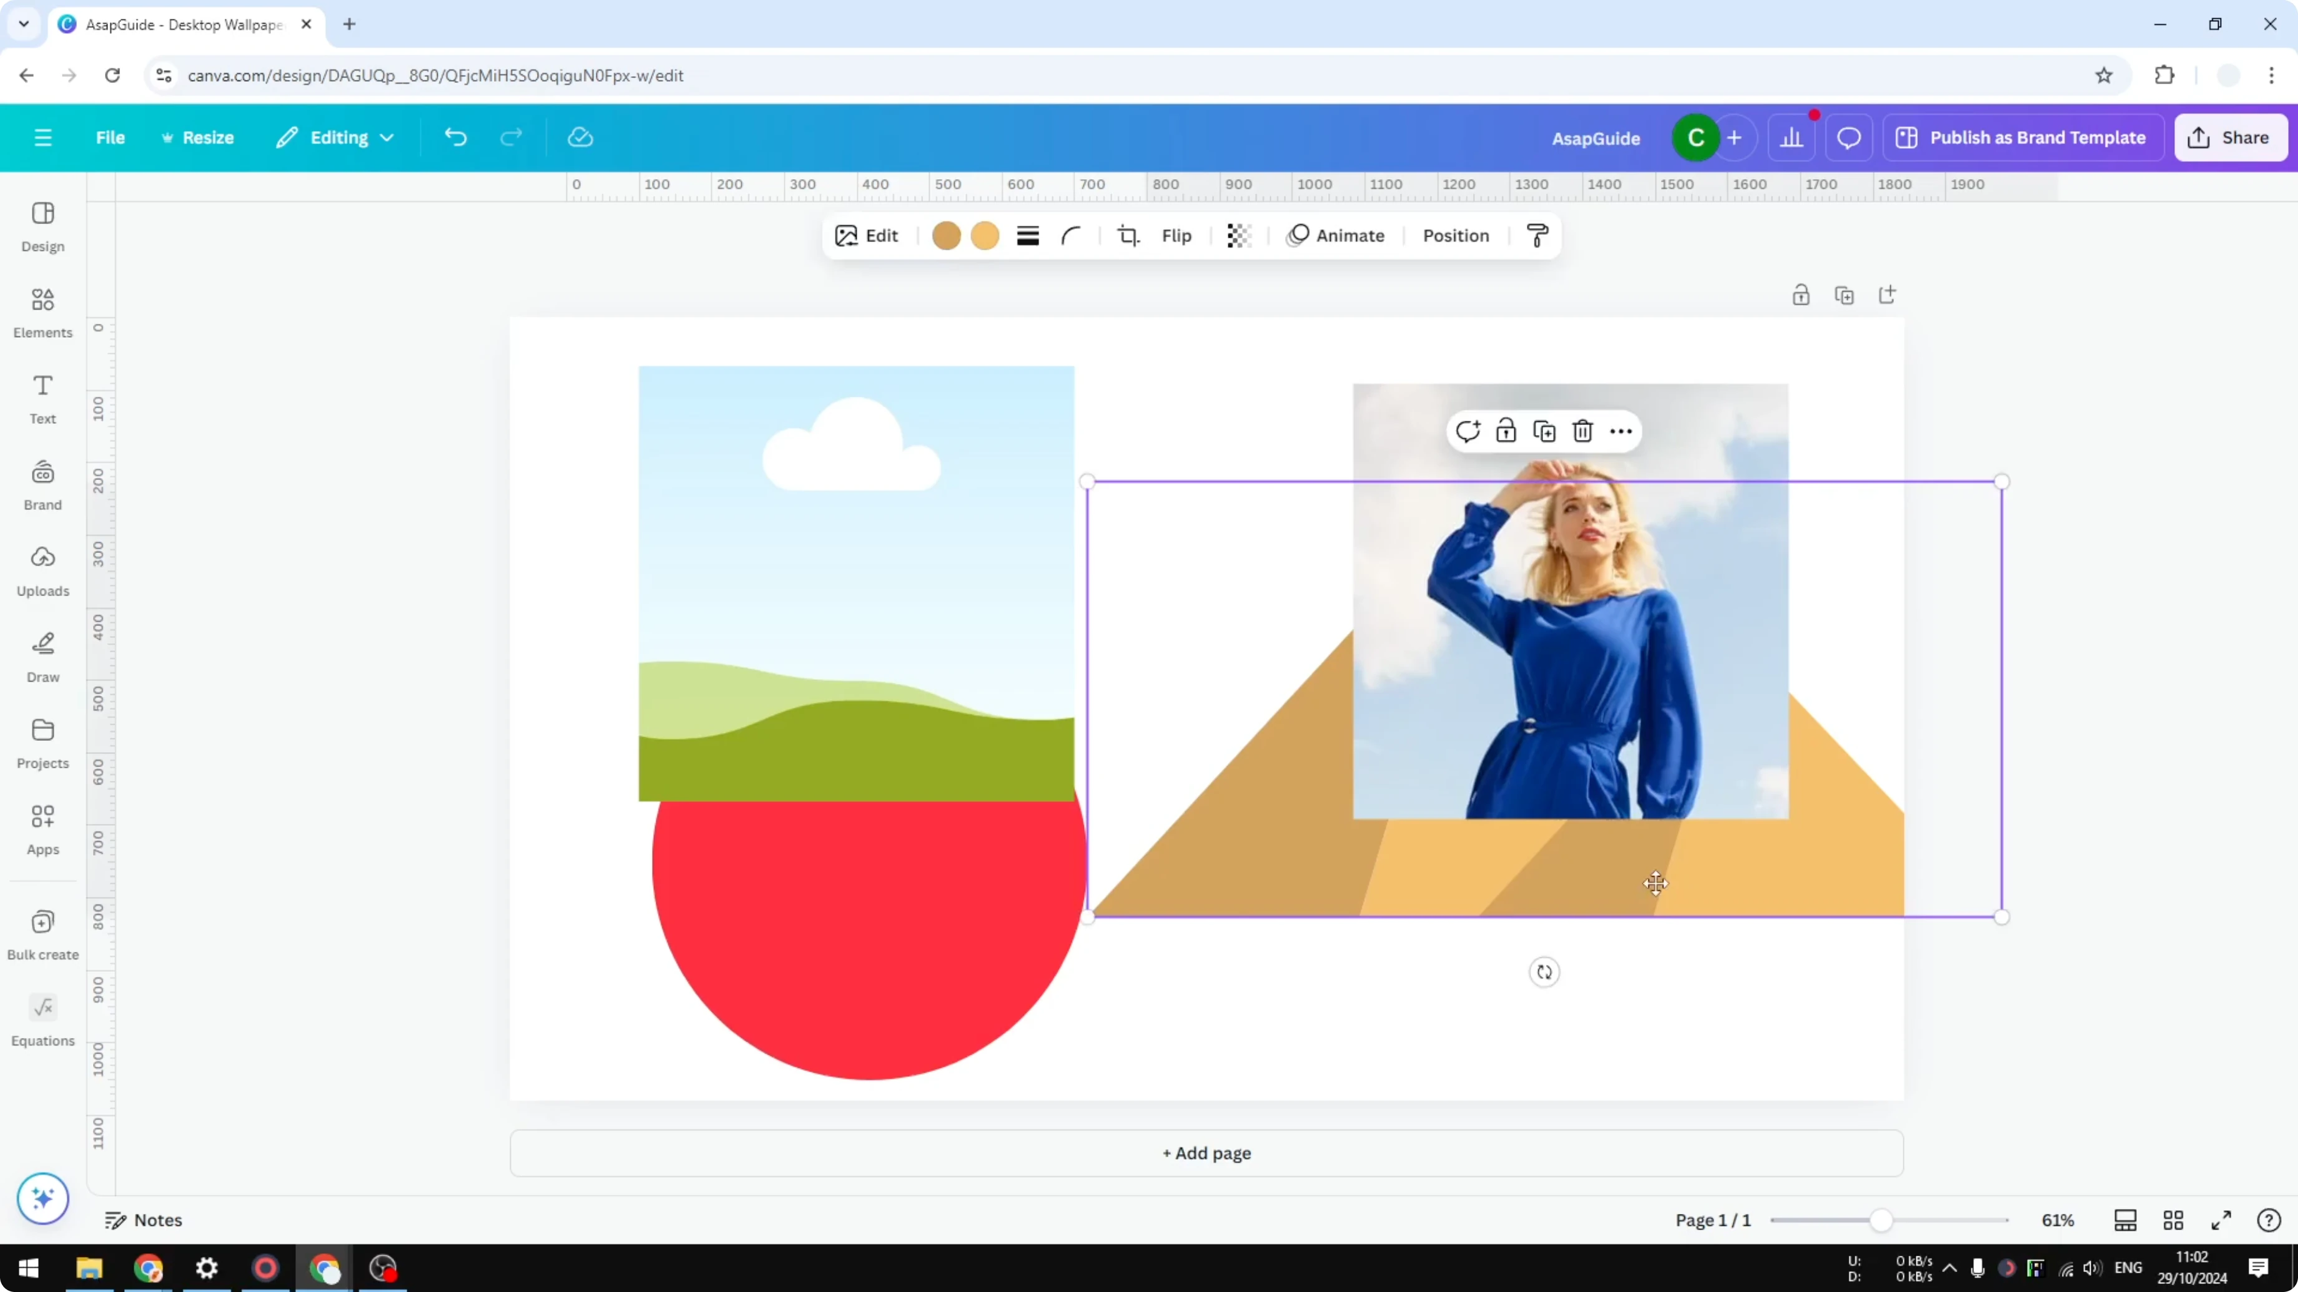Viewport: 2298px width, 1292px height.
Task: Open the Draw panel
Action: 42,657
